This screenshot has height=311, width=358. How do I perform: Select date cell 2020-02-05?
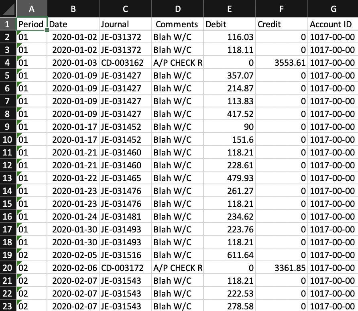coord(73,254)
